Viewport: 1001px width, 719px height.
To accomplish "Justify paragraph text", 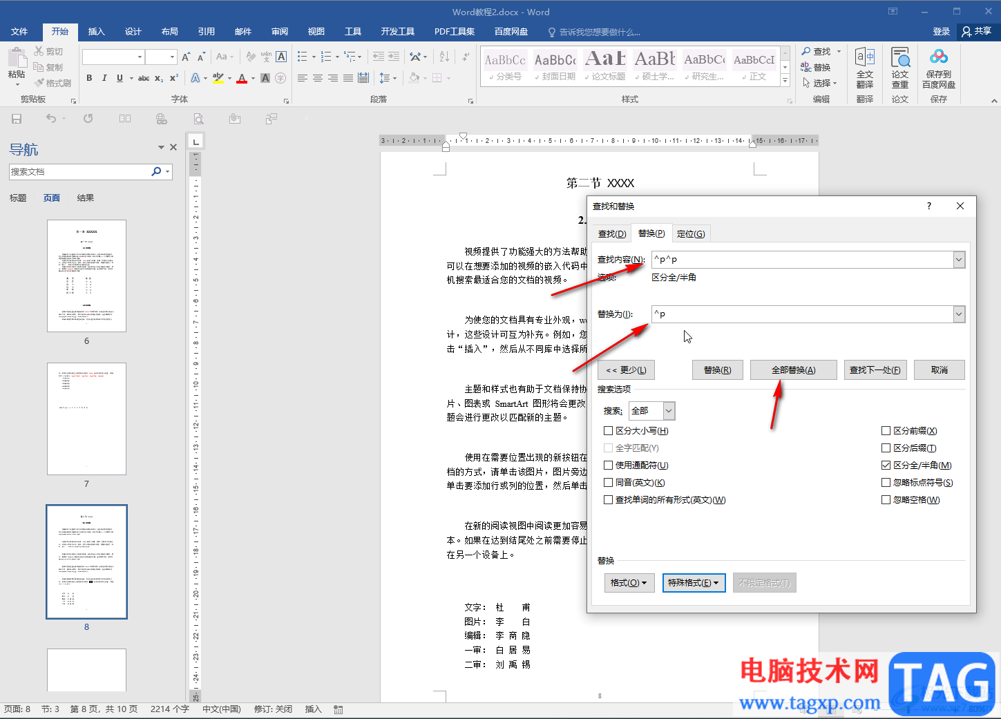I will coord(348,78).
